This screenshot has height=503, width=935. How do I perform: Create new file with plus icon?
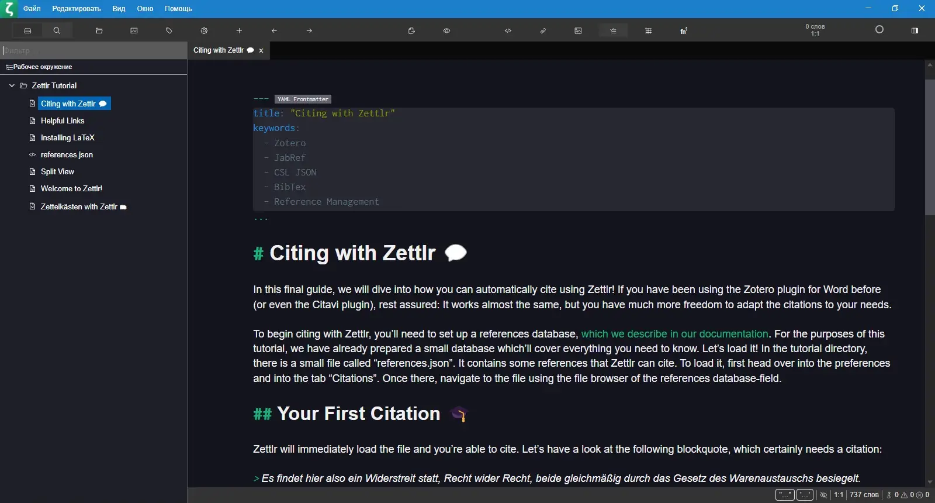tap(239, 30)
